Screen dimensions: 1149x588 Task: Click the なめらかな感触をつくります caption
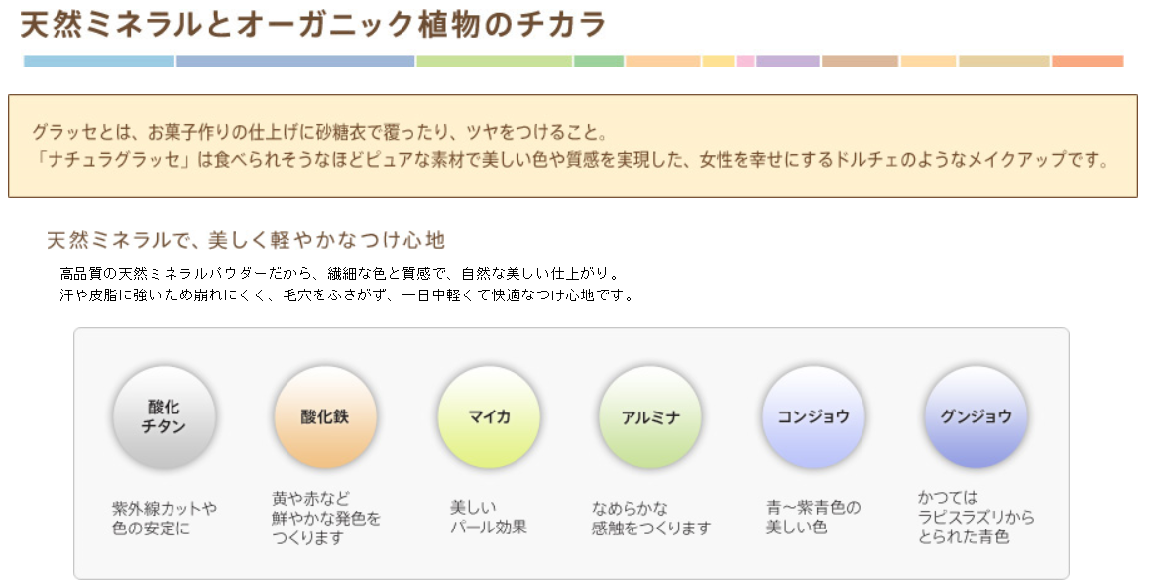tap(650, 518)
